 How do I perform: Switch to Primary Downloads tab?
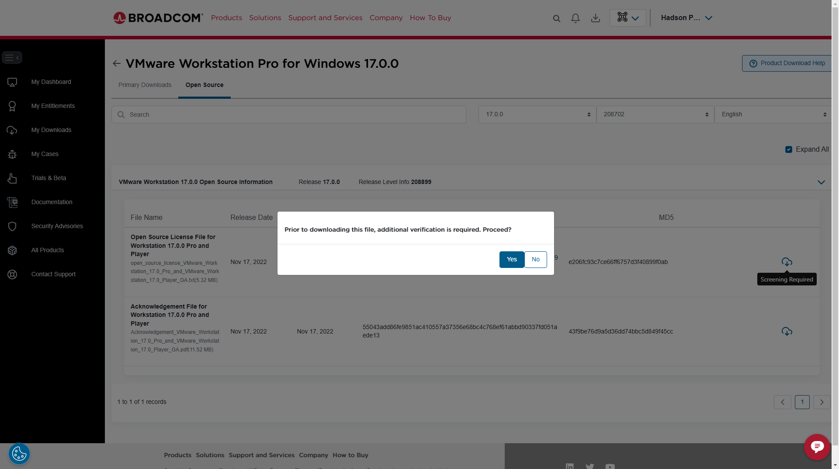tap(145, 85)
